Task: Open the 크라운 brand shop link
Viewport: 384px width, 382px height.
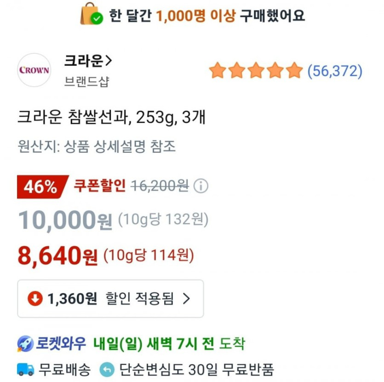Action: (88, 60)
